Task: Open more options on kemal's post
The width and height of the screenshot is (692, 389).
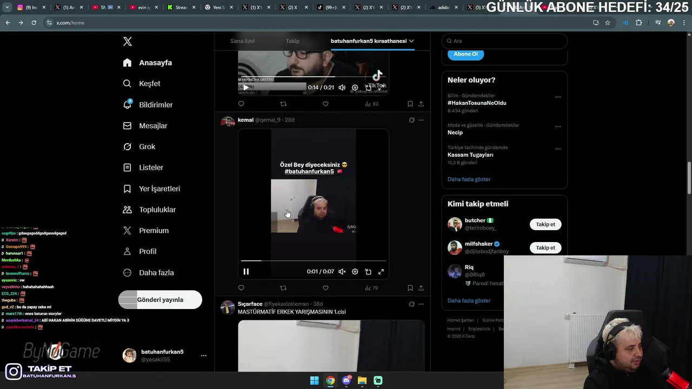Action: (421, 120)
